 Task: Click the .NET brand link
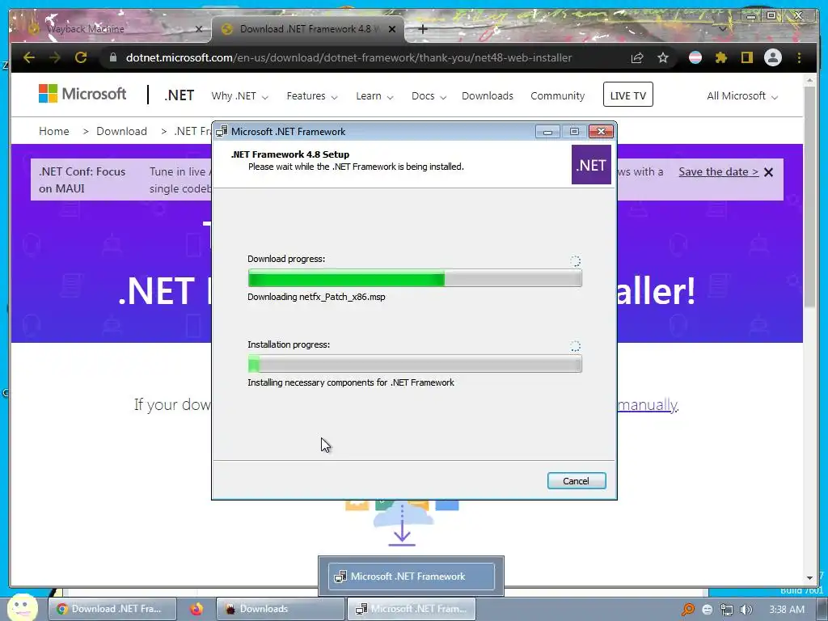coord(179,95)
